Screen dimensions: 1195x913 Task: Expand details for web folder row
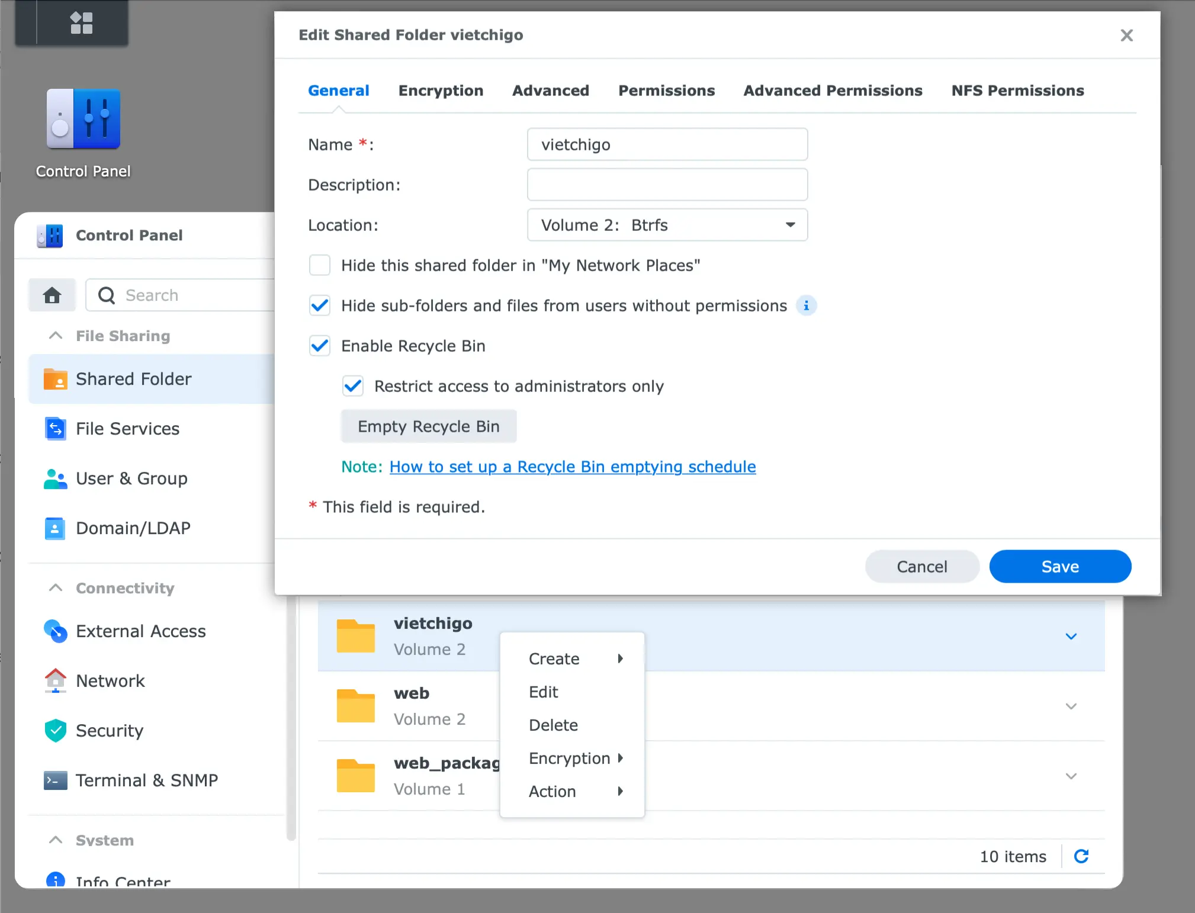1071,706
